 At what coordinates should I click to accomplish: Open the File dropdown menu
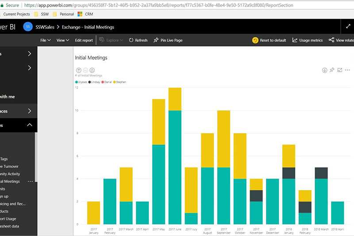[x=45, y=40]
